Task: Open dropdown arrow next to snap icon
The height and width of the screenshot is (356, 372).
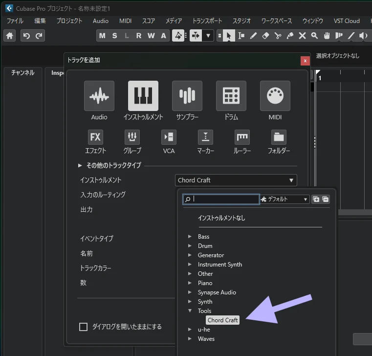Action: [x=208, y=36]
